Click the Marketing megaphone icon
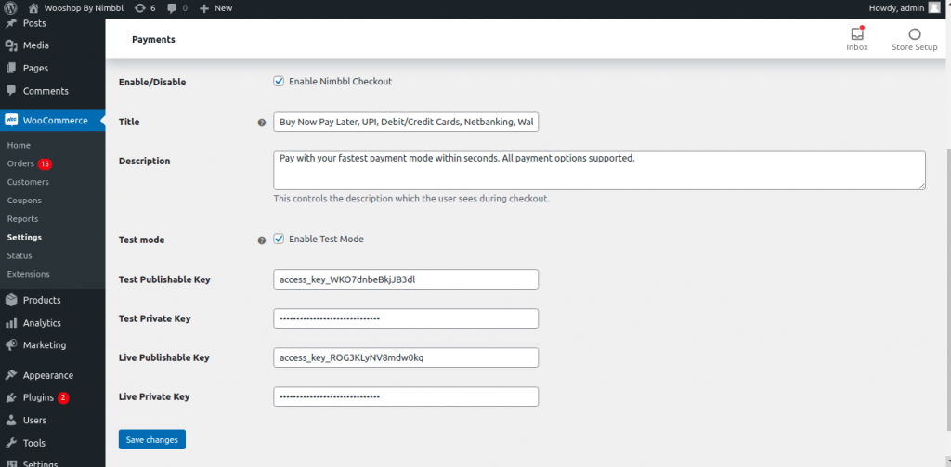Viewport: 951px width, 467px height. (x=11, y=345)
